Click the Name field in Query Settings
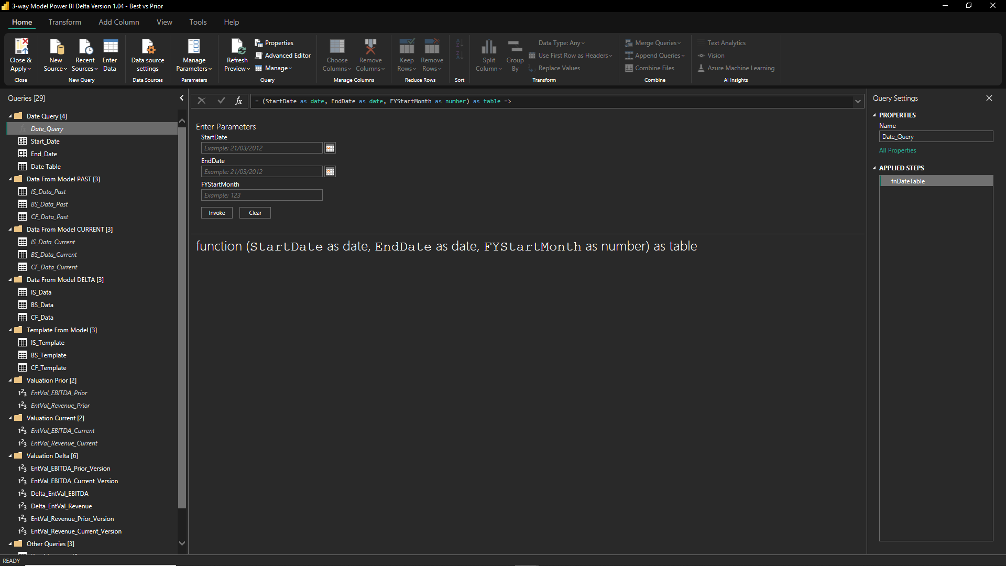This screenshot has height=566, width=1006. click(x=936, y=137)
